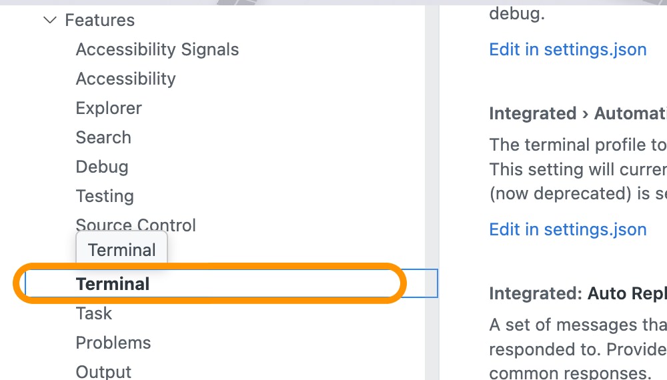Open Accessibility Signals settings category
The image size is (667, 380).
tap(157, 50)
